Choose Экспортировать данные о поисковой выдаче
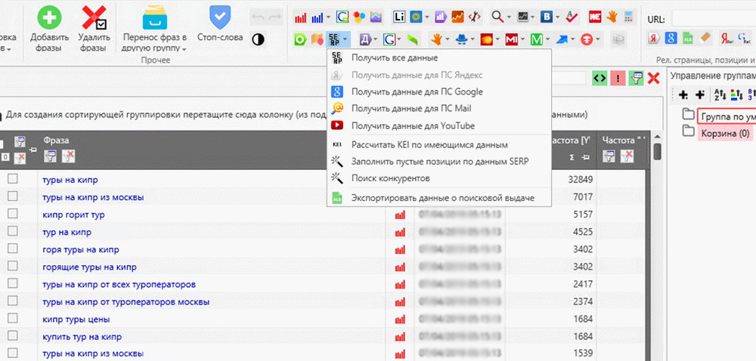756x361 pixels. 442,198
